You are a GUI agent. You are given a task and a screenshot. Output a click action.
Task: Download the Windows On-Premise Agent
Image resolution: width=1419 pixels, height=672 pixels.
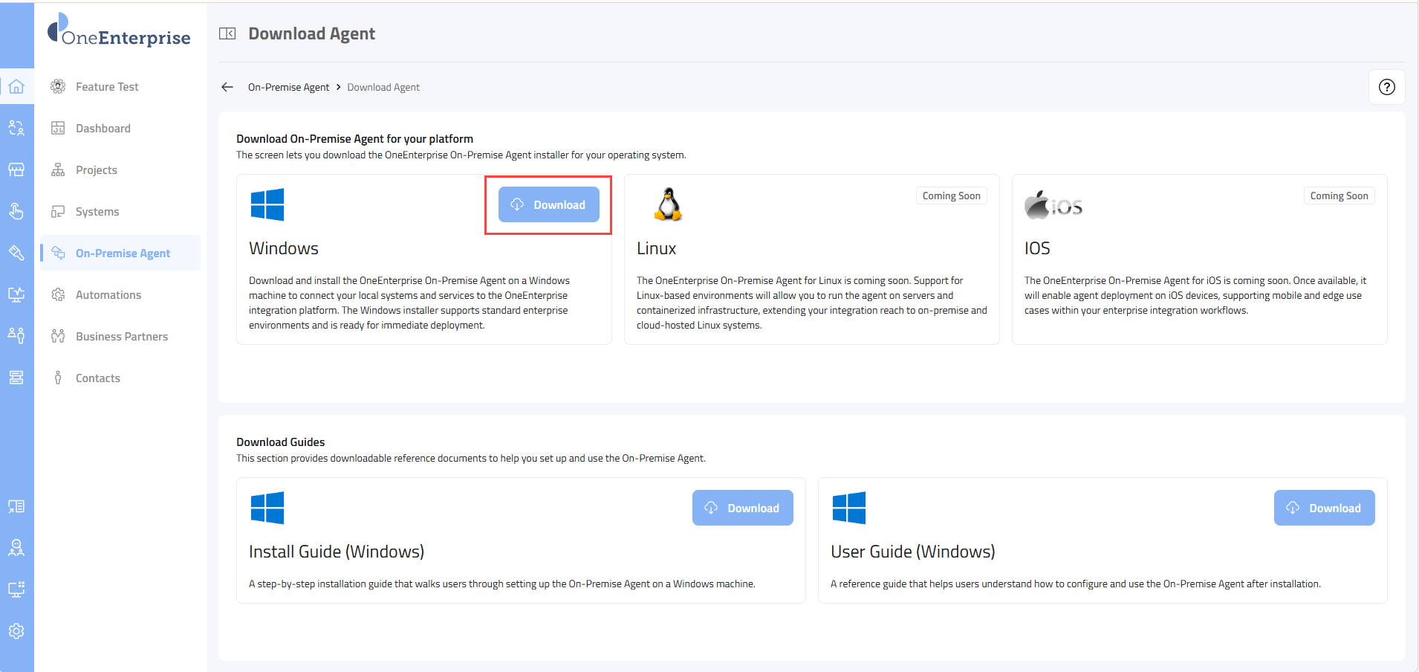(548, 204)
